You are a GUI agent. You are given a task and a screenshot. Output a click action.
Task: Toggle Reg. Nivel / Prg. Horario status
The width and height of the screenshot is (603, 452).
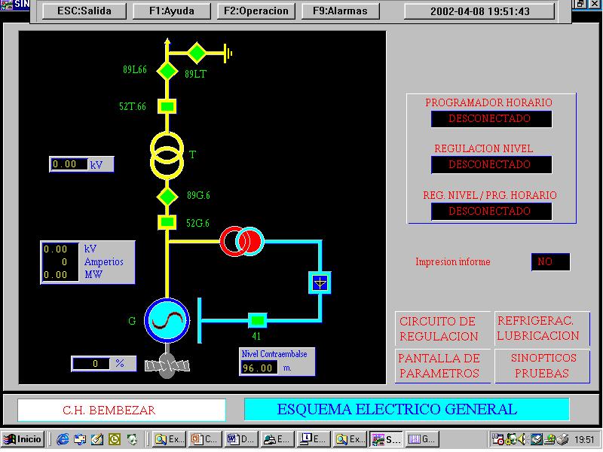pyautogui.click(x=491, y=212)
